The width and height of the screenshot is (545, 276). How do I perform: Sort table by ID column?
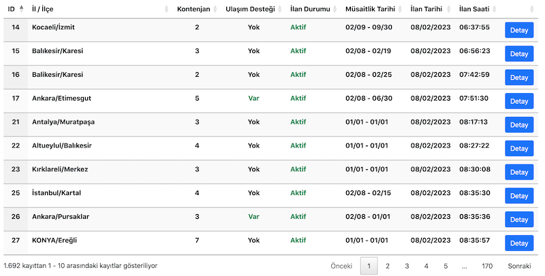coord(14,9)
